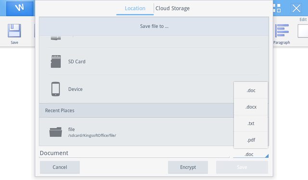Choose the .txt file format option
The image size is (308, 180).
point(251,123)
